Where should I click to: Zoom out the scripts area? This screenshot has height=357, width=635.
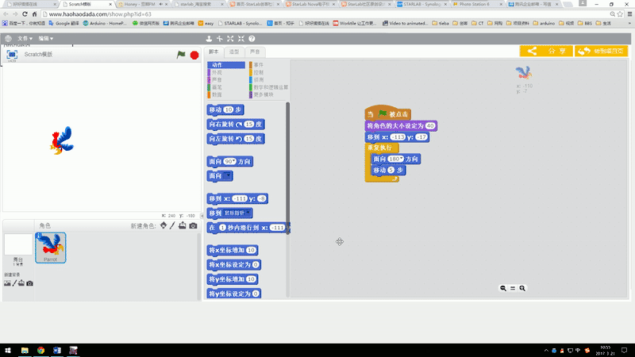pos(503,288)
